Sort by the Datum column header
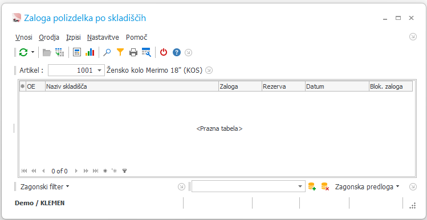The image size is (427, 220). tap(337, 86)
